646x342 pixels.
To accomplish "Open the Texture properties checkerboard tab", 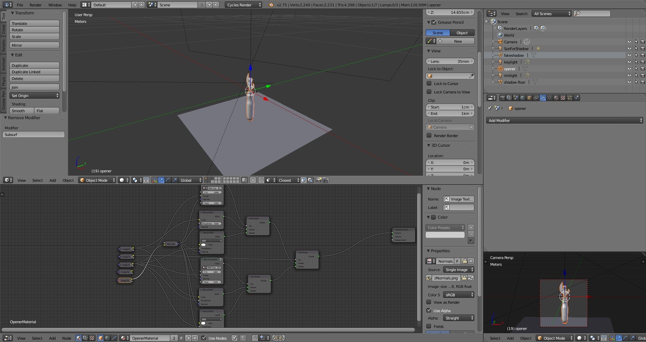I will pyautogui.click(x=563, y=98).
